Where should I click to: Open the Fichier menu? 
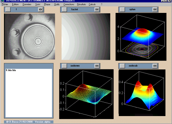5,4
